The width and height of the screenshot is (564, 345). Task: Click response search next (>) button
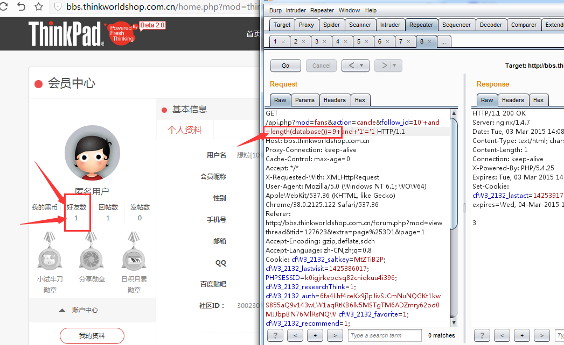click(542, 335)
